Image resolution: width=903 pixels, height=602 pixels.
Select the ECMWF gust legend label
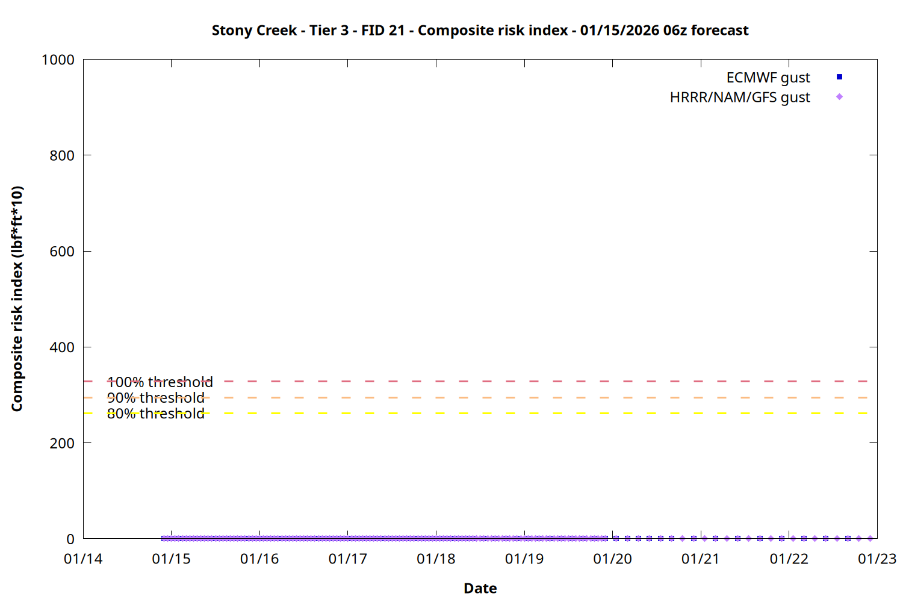click(x=768, y=78)
